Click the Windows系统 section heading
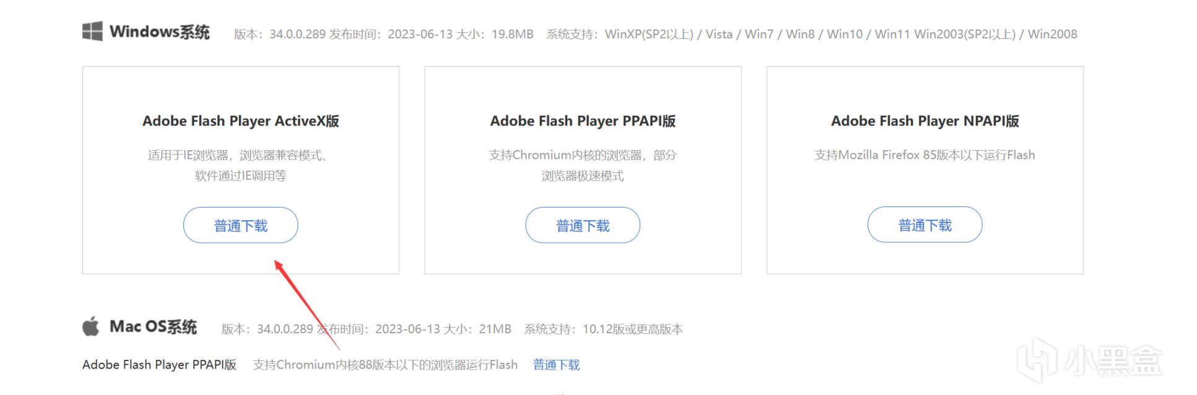Image resolution: width=1197 pixels, height=395 pixels. (x=160, y=32)
